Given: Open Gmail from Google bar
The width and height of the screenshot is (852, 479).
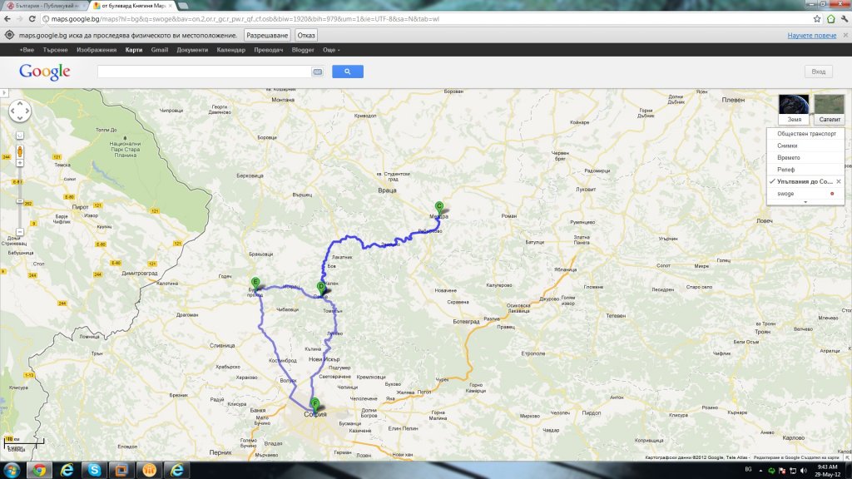Looking at the screenshot, I should (x=159, y=50).
